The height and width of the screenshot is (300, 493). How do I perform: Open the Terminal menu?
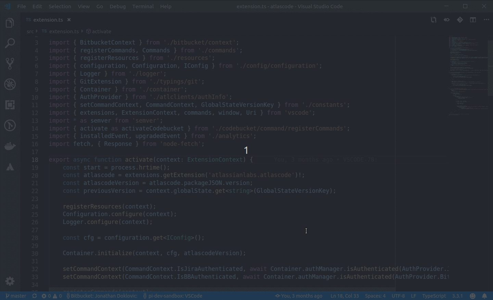143,6
